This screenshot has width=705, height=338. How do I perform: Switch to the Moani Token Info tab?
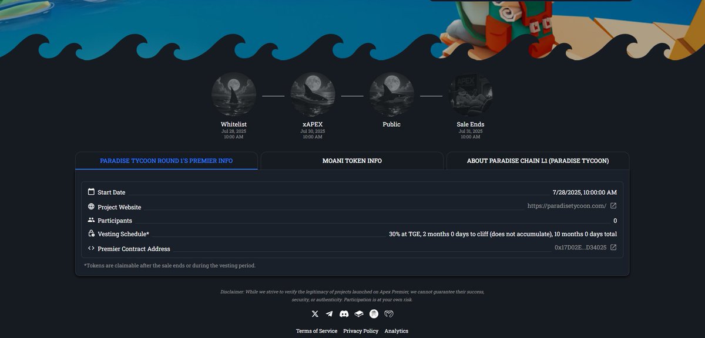352,160
